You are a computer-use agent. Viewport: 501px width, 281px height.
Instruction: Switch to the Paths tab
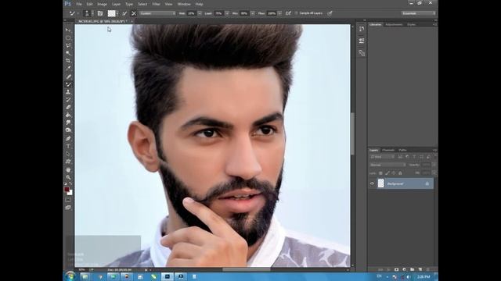pos(402,150)
